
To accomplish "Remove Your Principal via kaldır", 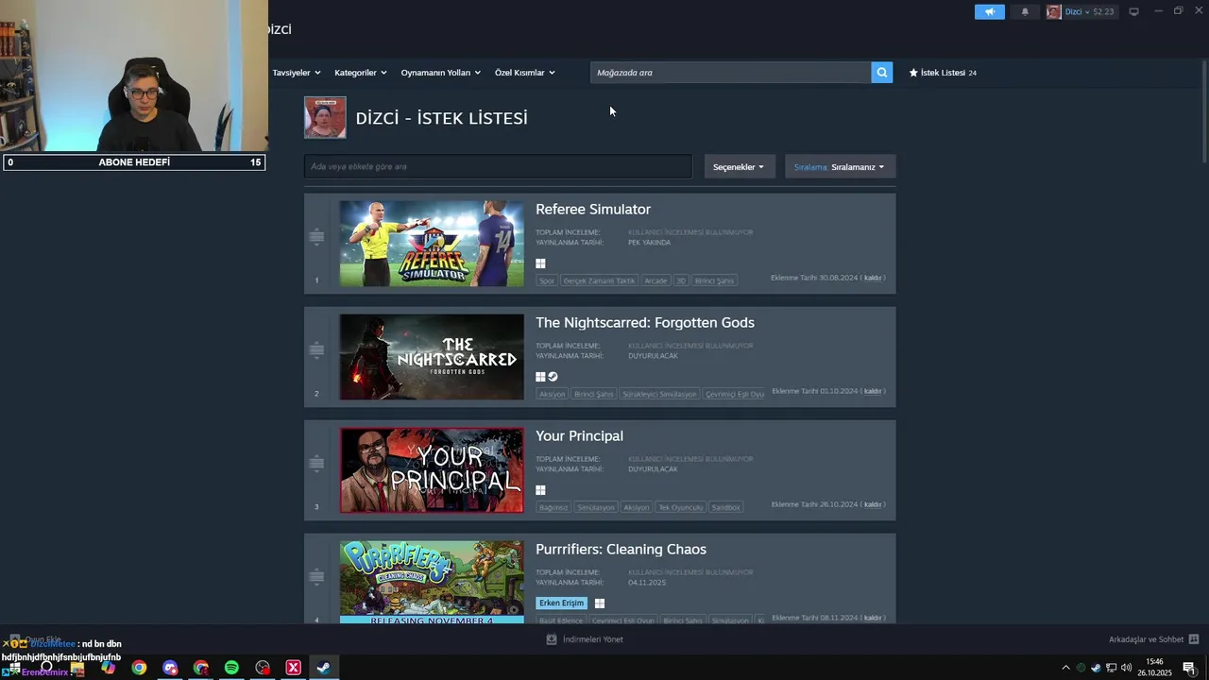I will coord(873,504).
